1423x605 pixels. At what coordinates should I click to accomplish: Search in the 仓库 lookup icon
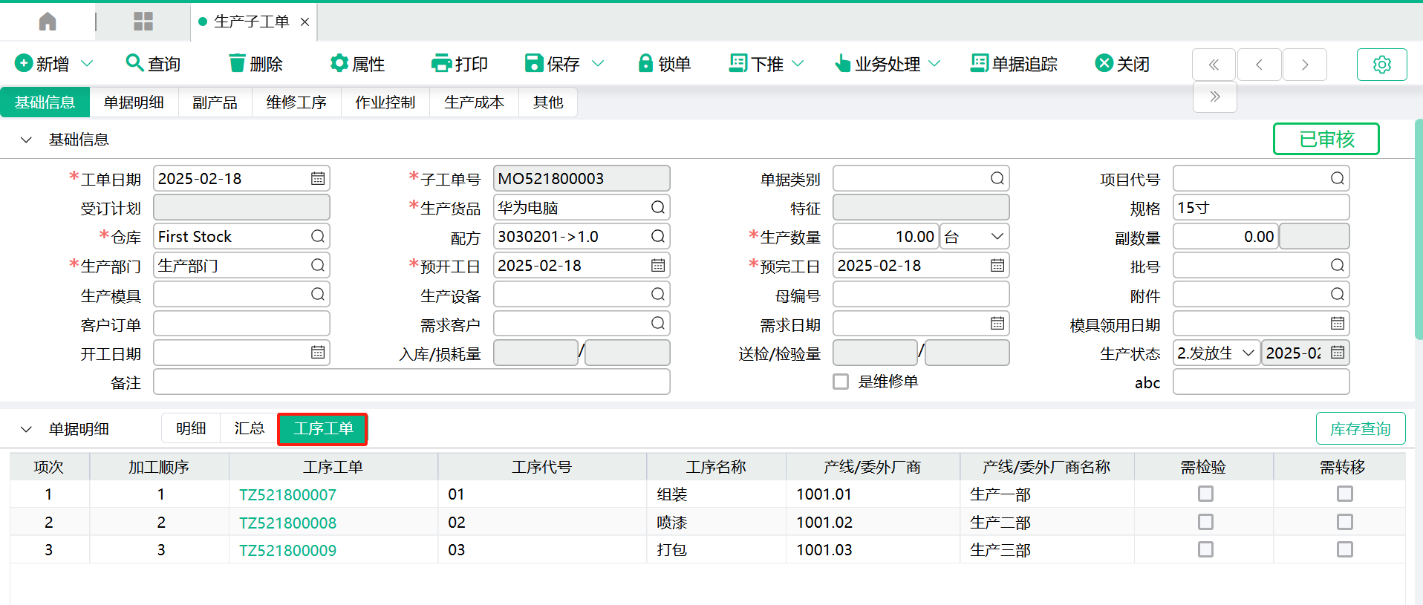pos(318,236)
